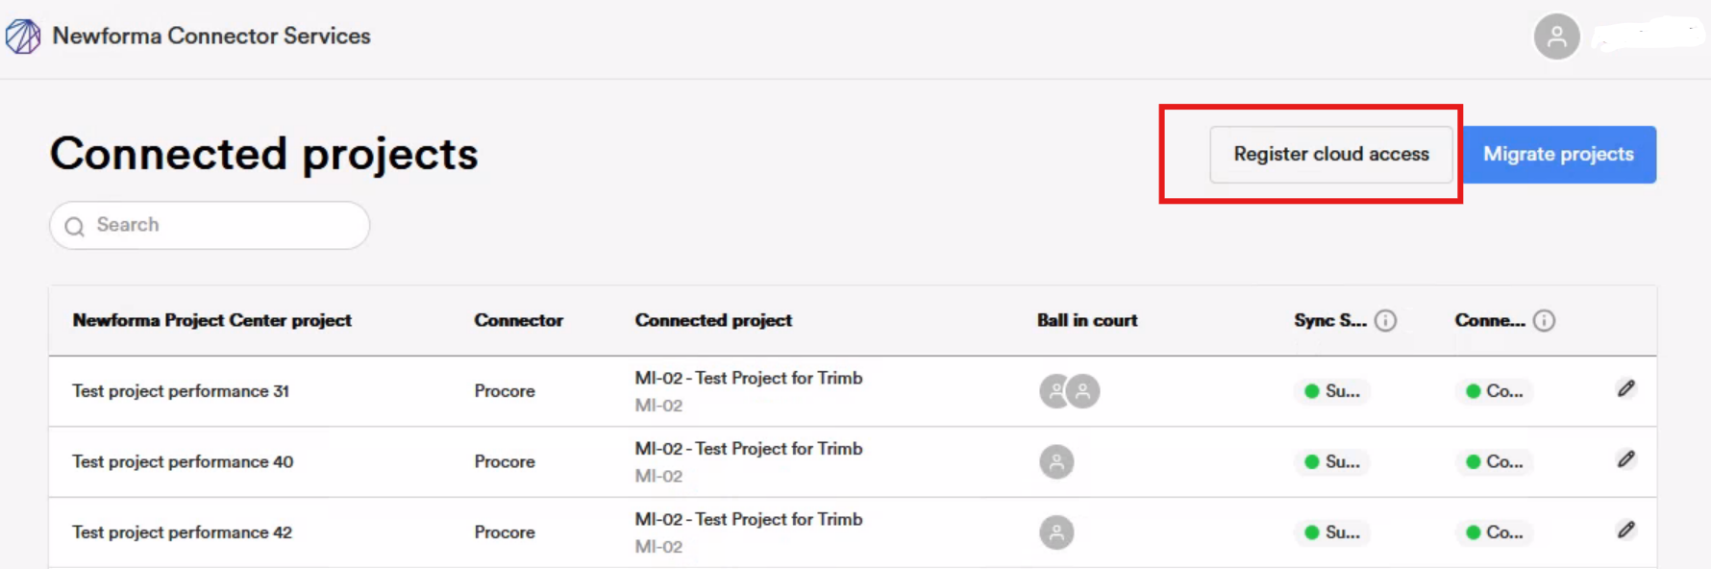Click the Migrate projects button

(x=1558, y=155)
